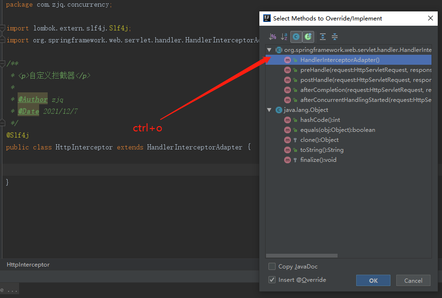The image size is (442, 298).
Task: Click the method icon beside preHandle
Action: [287, 70]
